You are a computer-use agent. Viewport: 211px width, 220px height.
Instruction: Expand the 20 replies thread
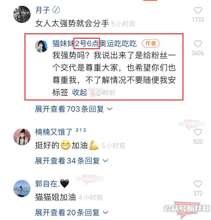[72, 213]
